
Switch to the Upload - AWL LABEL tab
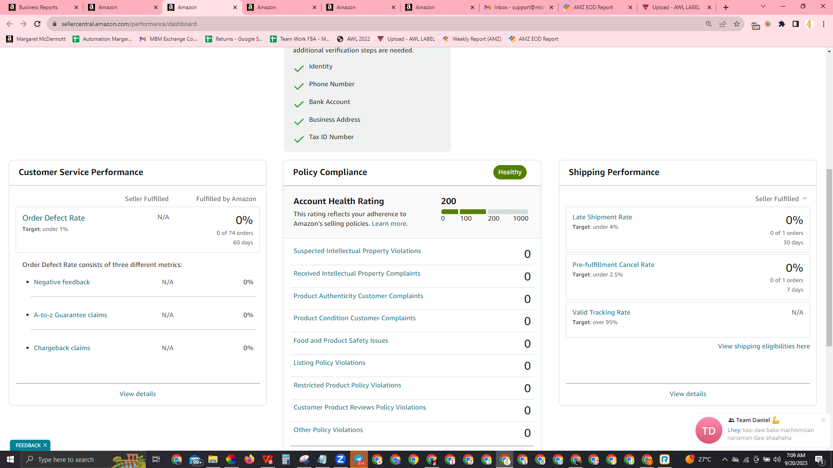tap(676, 7)
